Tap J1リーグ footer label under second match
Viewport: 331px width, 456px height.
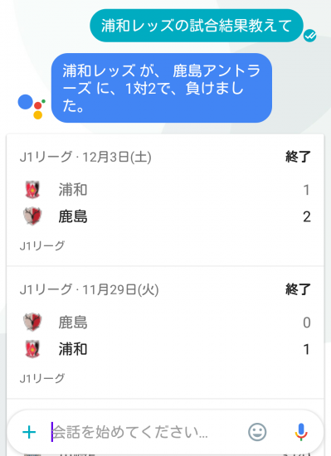[42, 378]
